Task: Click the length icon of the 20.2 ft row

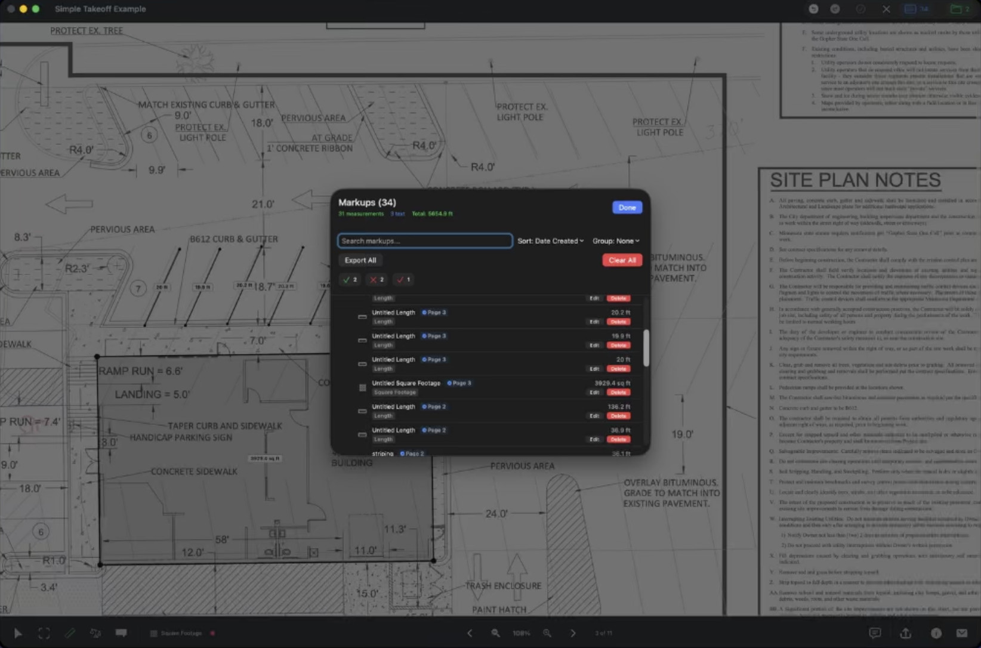Action: [362, 317]
